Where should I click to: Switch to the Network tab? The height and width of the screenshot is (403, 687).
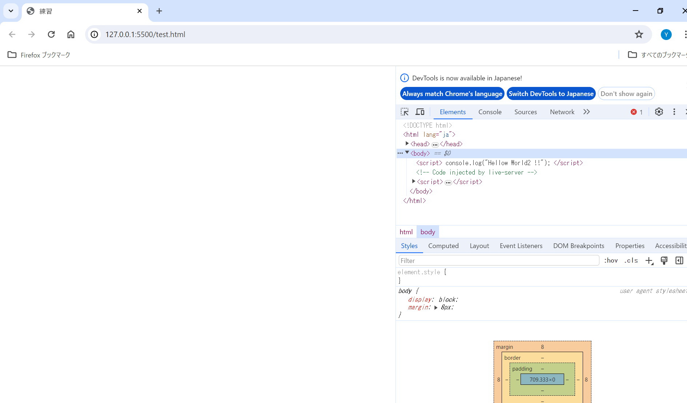562,112
